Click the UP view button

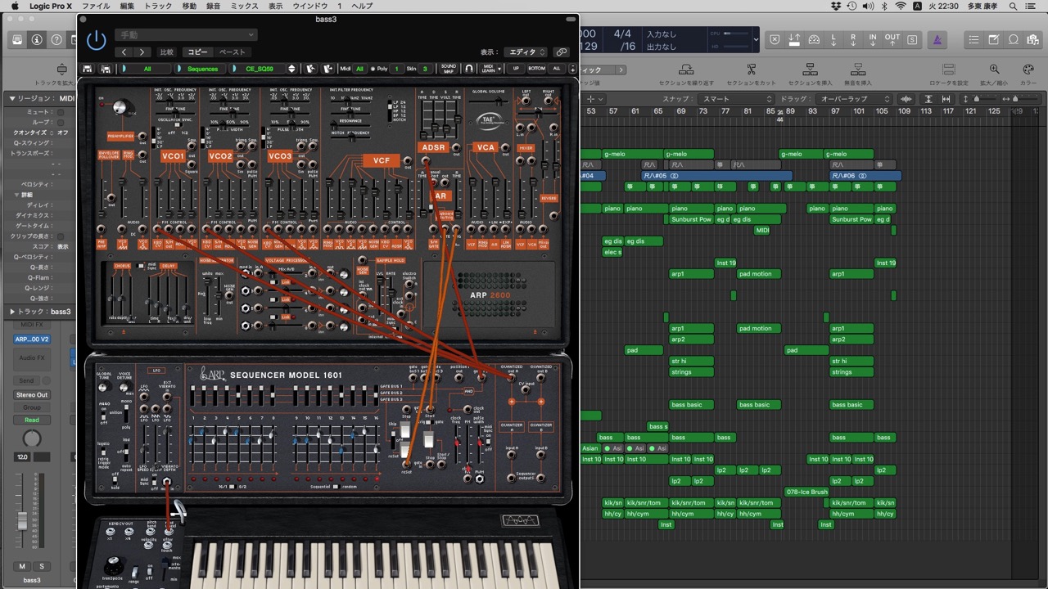(x=516, y=69)
